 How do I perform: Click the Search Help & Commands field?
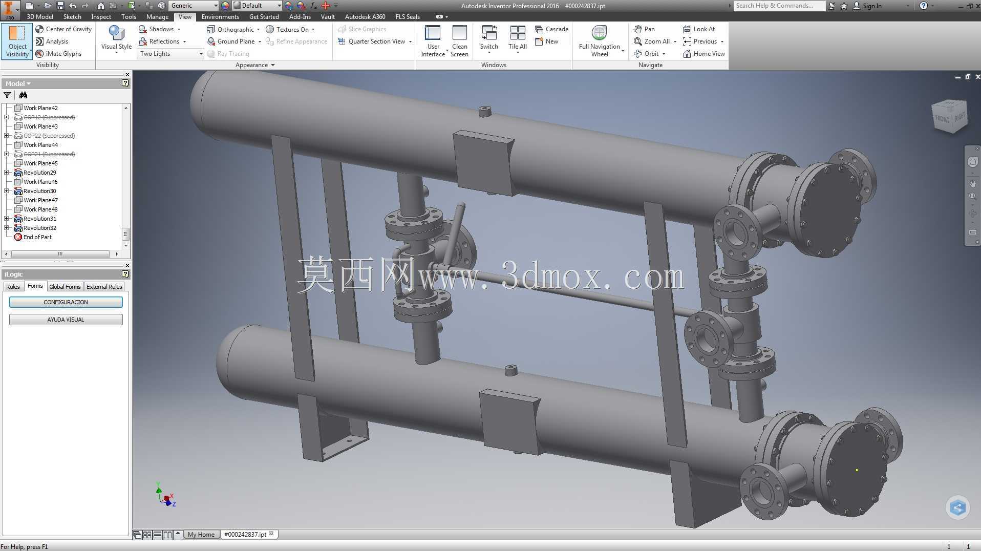click(x=779, y=6)
